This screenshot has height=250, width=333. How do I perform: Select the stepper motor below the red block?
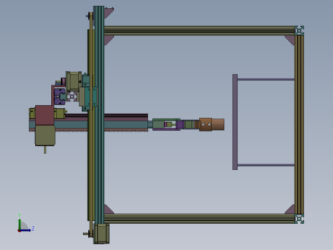pos(45,135)
